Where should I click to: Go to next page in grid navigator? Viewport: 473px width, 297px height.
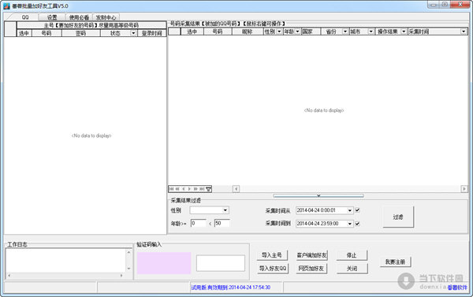click(196, 189)
